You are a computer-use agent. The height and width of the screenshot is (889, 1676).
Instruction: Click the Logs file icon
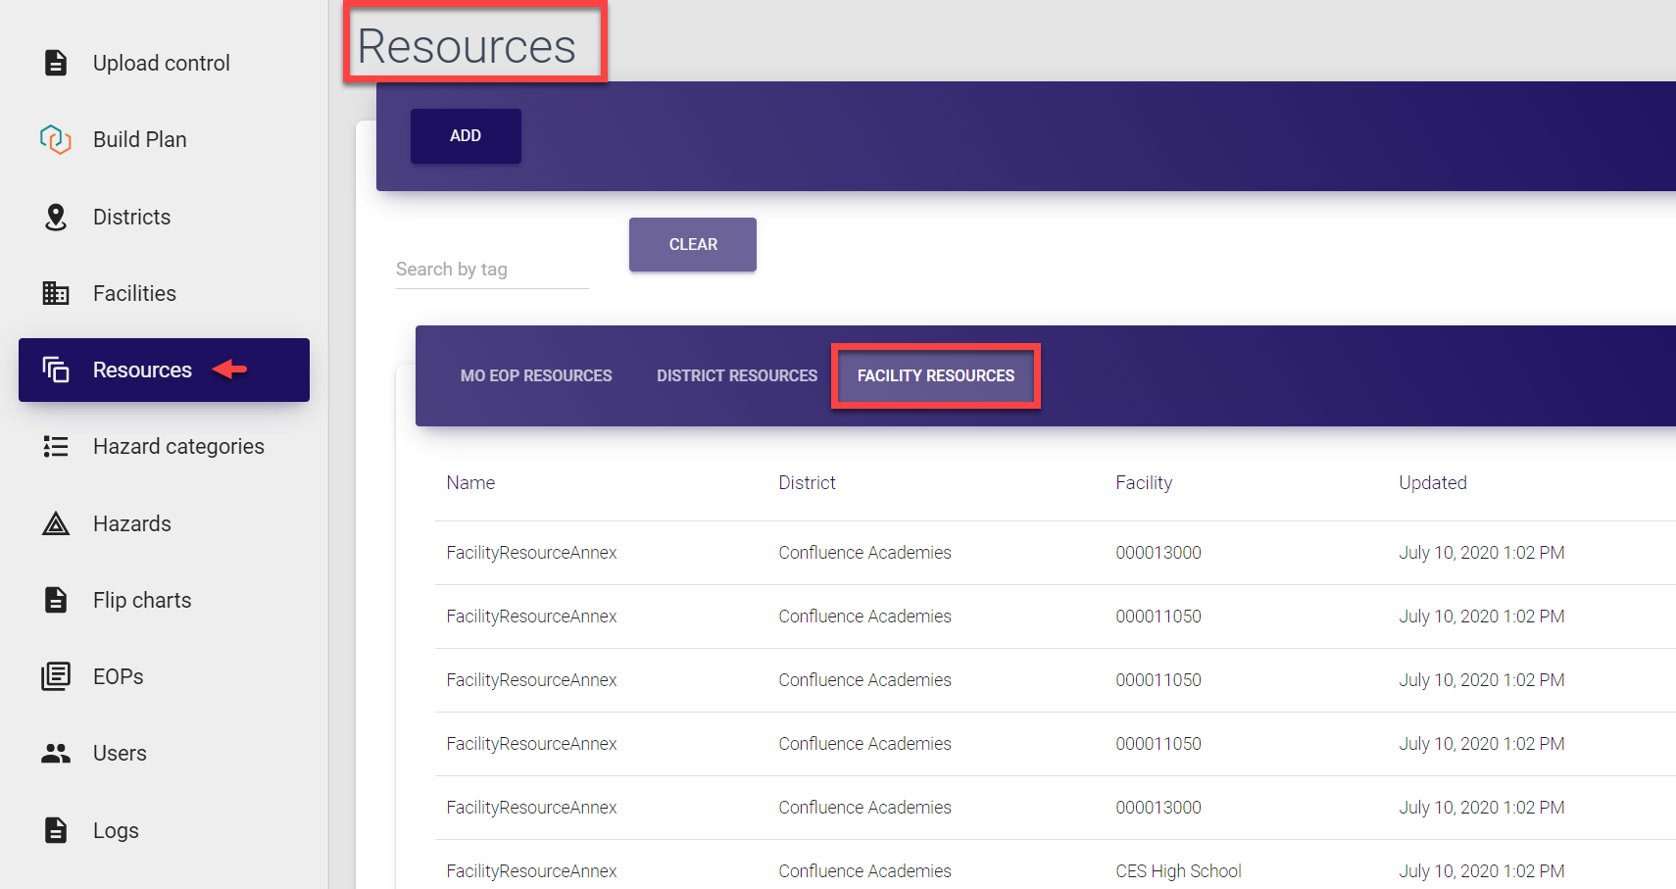[56, 830]
